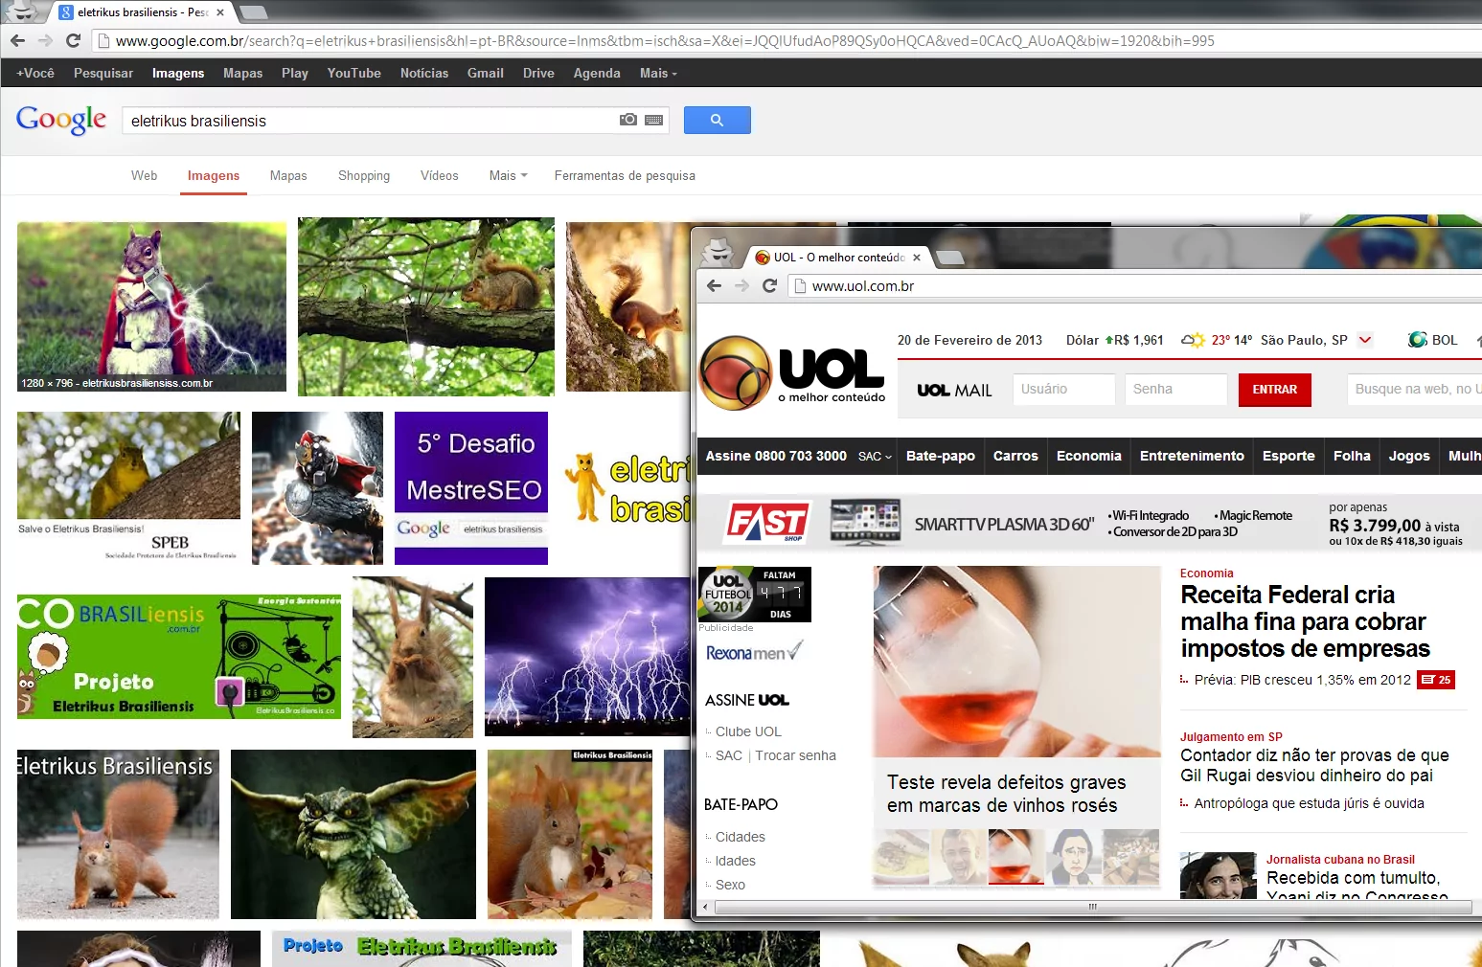Screen dimensions: 1482x967
Task: Open Ferramentas de pesquisa menu
Action: tap(625, 175)
